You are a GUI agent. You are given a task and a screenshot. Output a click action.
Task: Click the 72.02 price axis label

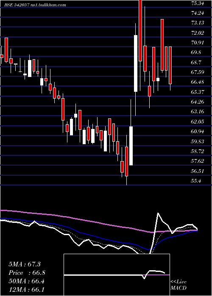click(198, 33)
